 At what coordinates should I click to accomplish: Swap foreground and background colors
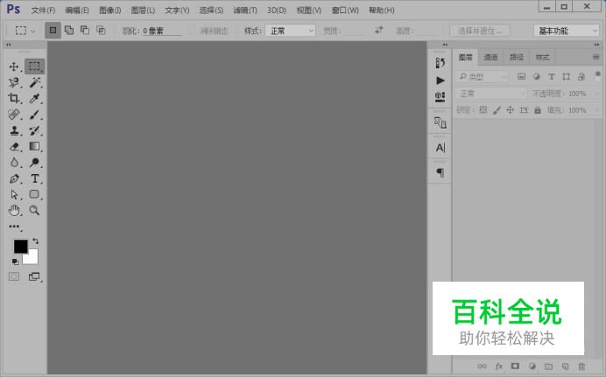[x=36, y=241]
